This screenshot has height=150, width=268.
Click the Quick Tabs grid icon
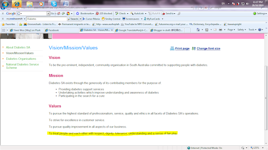click(x=3, y=30)
